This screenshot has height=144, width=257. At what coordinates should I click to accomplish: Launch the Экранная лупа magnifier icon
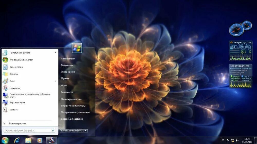pyautogui.click(x=5, y=102)
